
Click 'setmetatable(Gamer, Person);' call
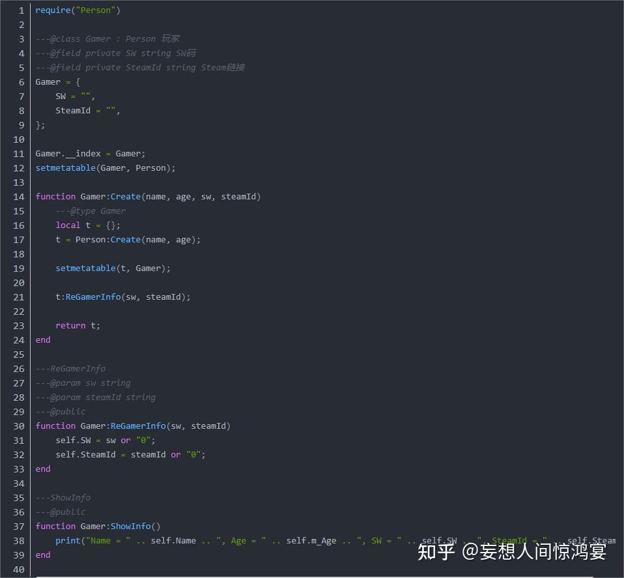[x=106, y=168]
